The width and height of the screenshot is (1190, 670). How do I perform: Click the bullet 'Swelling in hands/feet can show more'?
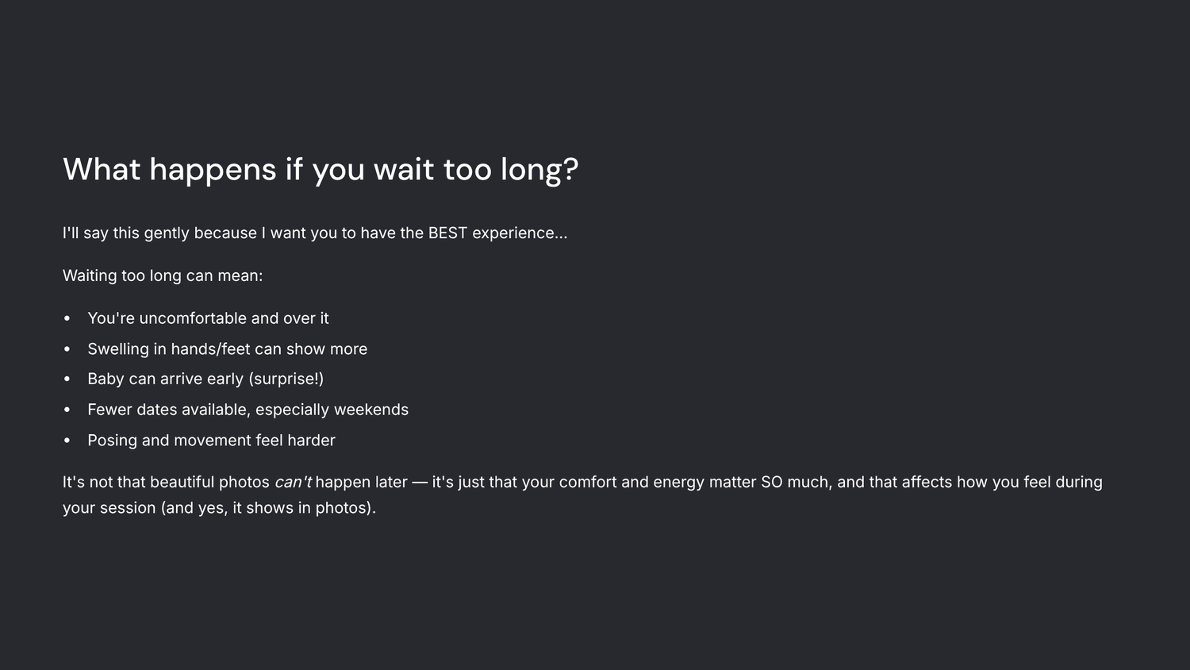pyautogui.click(x=228, y=349)
